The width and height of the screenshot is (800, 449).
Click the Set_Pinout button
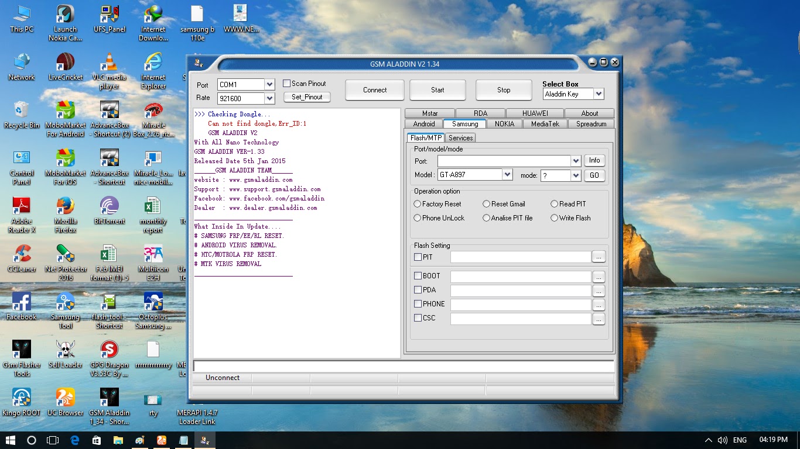point(307,97)
